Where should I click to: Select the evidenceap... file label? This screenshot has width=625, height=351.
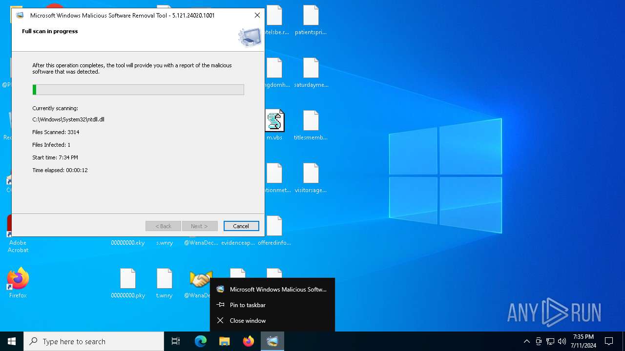pyautogui.click(x=238, y=243)
